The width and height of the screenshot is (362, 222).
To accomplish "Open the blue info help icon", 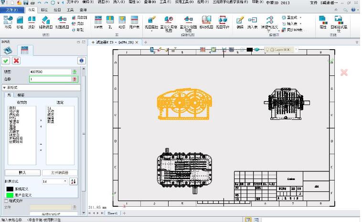I will 81,61.
